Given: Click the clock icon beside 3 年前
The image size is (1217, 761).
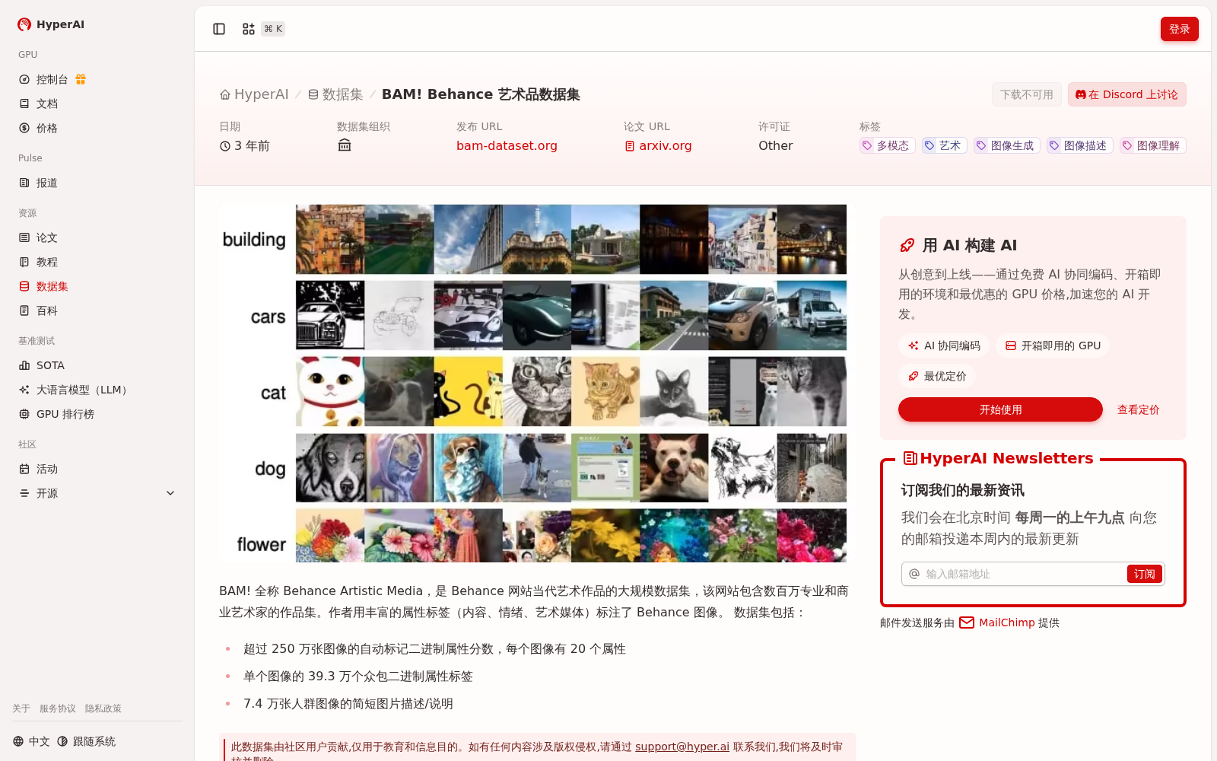Looking at the screenshot, I should 225,146.
